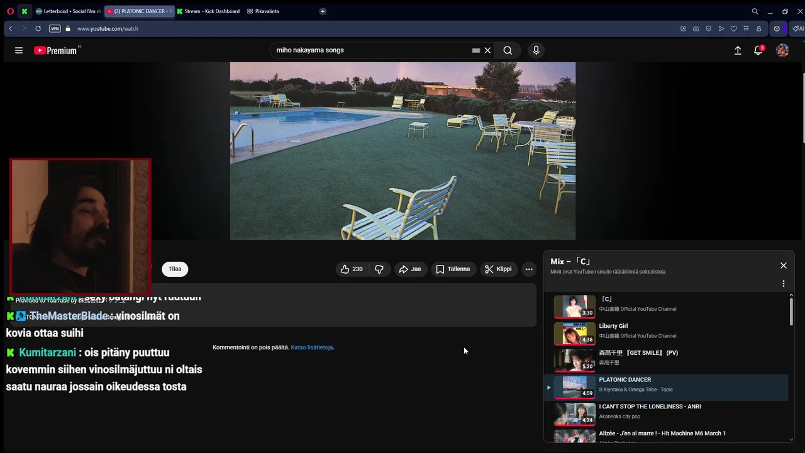This screenshot has width=805, height=453.
Task: Open the Kick pinned tab icon
Action: [25, 11]
